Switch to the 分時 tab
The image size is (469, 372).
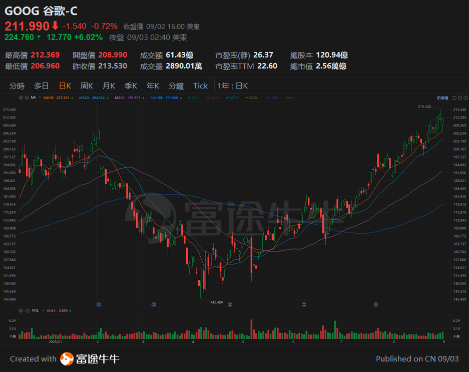18,85
